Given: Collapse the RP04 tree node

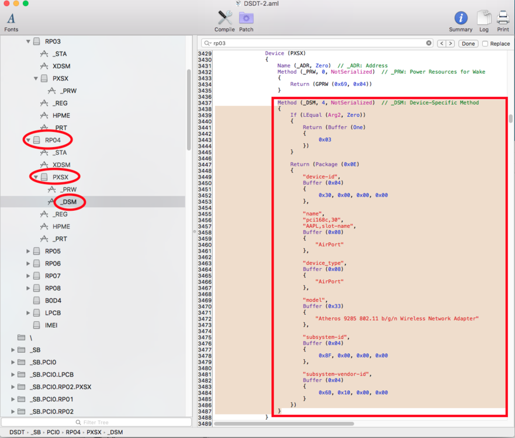Looking at the screenshot, I should (28, 140).
